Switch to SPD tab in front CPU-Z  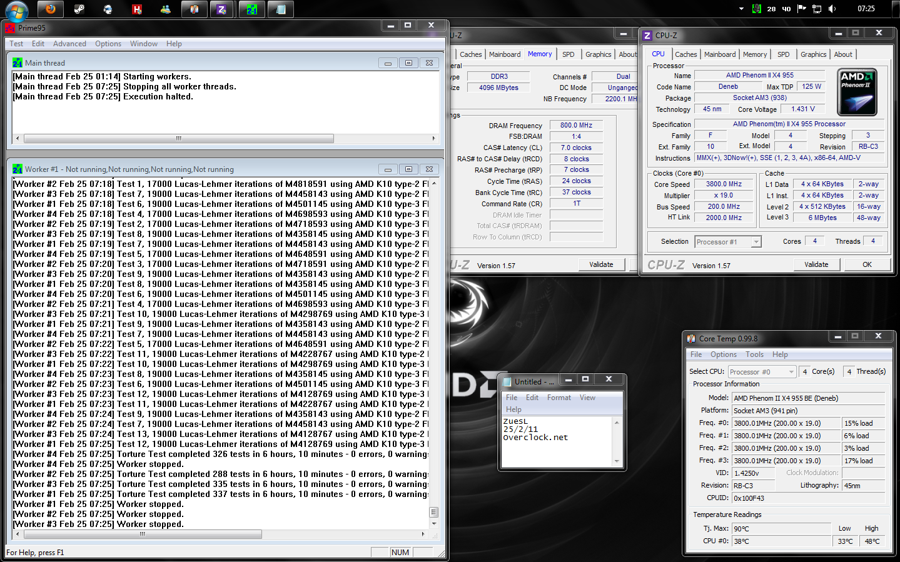(784, 54)
